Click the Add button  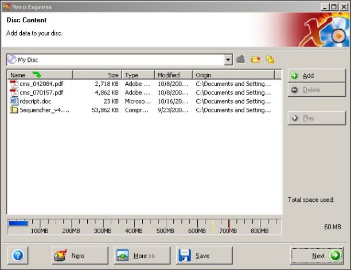pyautogui.click(x=317, y=76)
